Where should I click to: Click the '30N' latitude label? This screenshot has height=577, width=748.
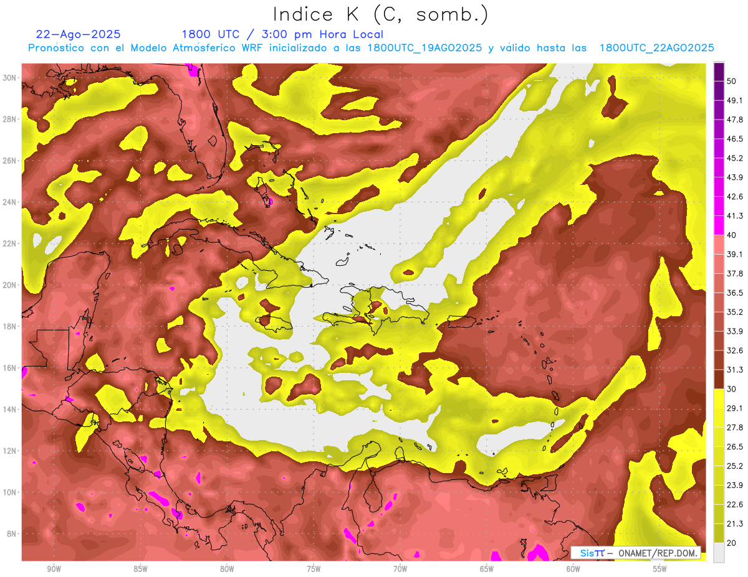point(9,78)
